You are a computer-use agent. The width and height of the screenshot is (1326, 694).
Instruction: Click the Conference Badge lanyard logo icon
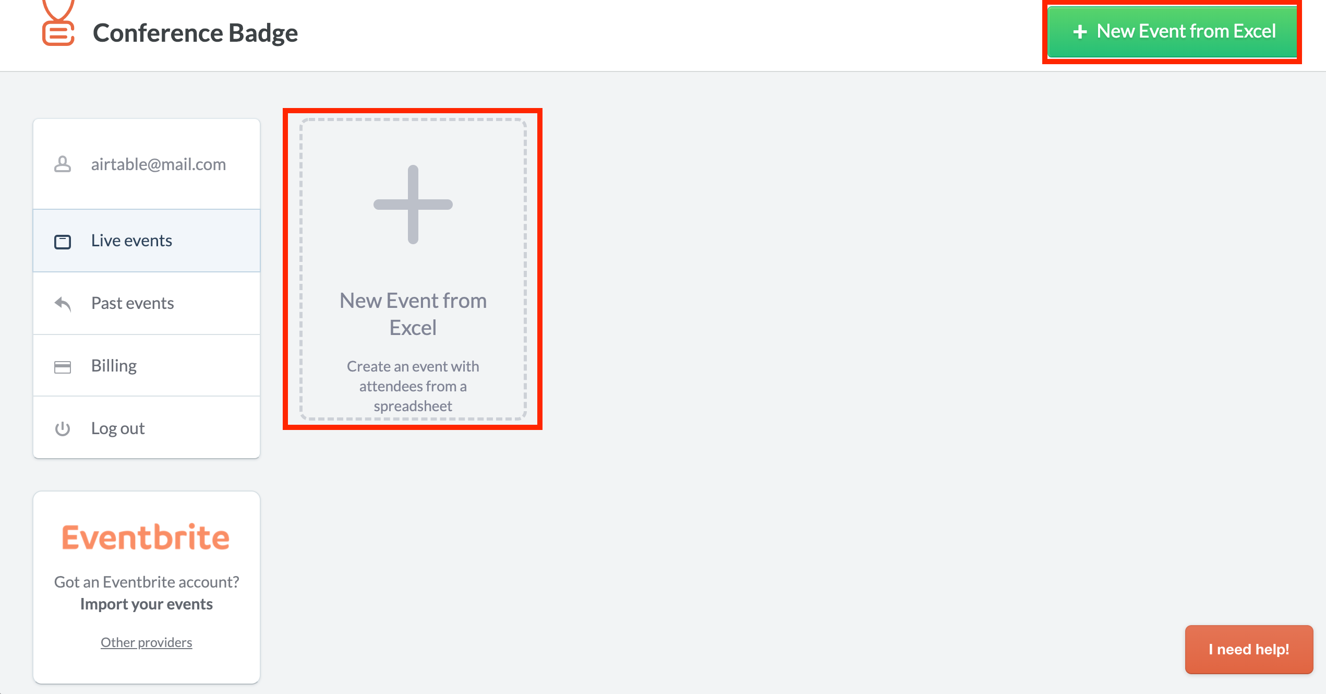(x=58, y=23)
